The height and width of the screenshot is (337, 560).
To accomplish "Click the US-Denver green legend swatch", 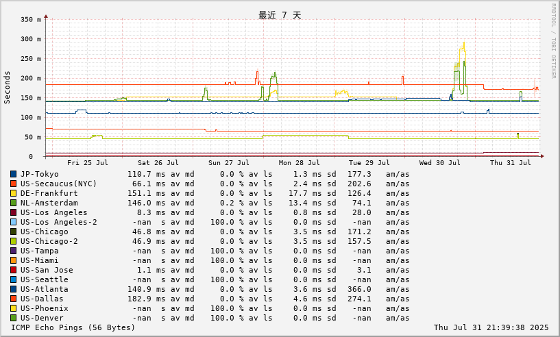I will pos(13,318).
